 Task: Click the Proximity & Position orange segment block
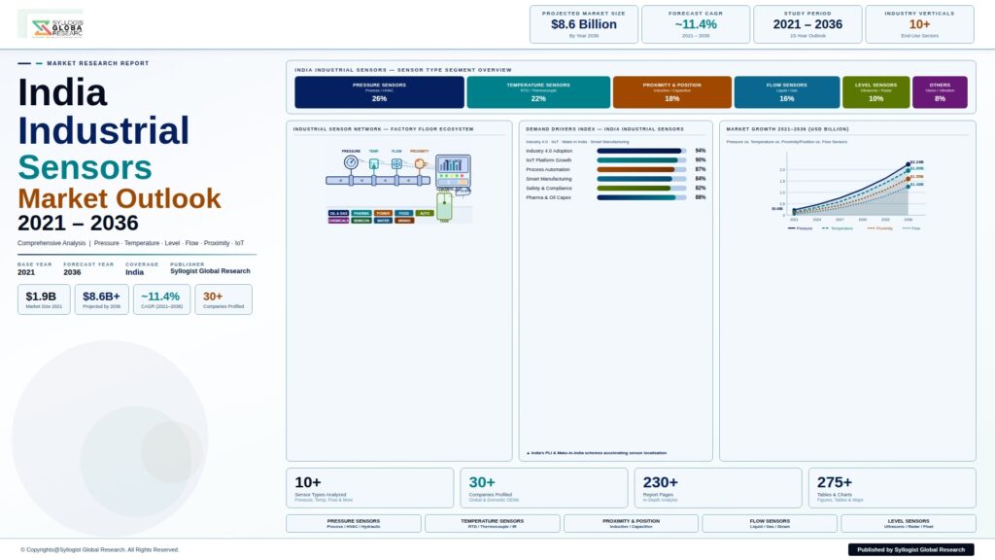tap(671, 92)
